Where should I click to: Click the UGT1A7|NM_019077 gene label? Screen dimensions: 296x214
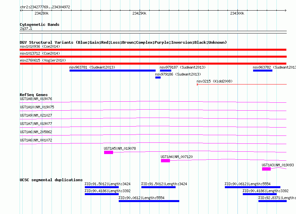(x=36, y=124)
